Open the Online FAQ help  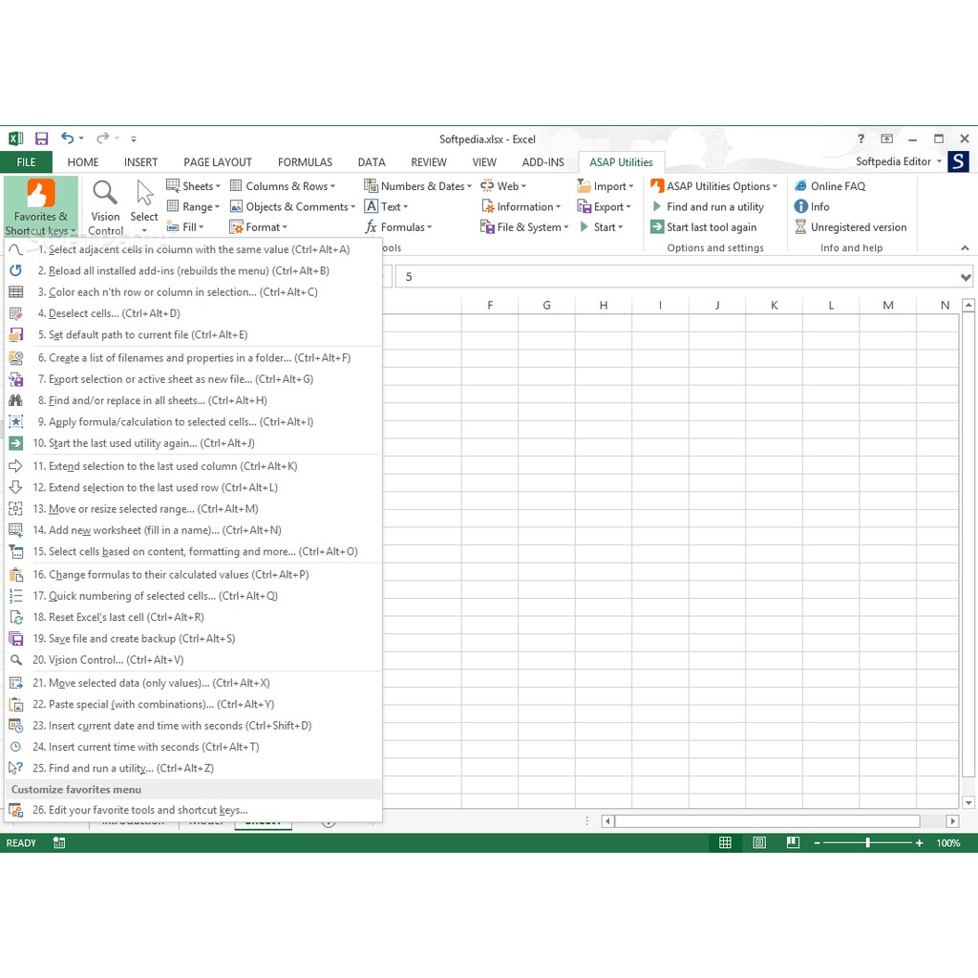[837, 186]
